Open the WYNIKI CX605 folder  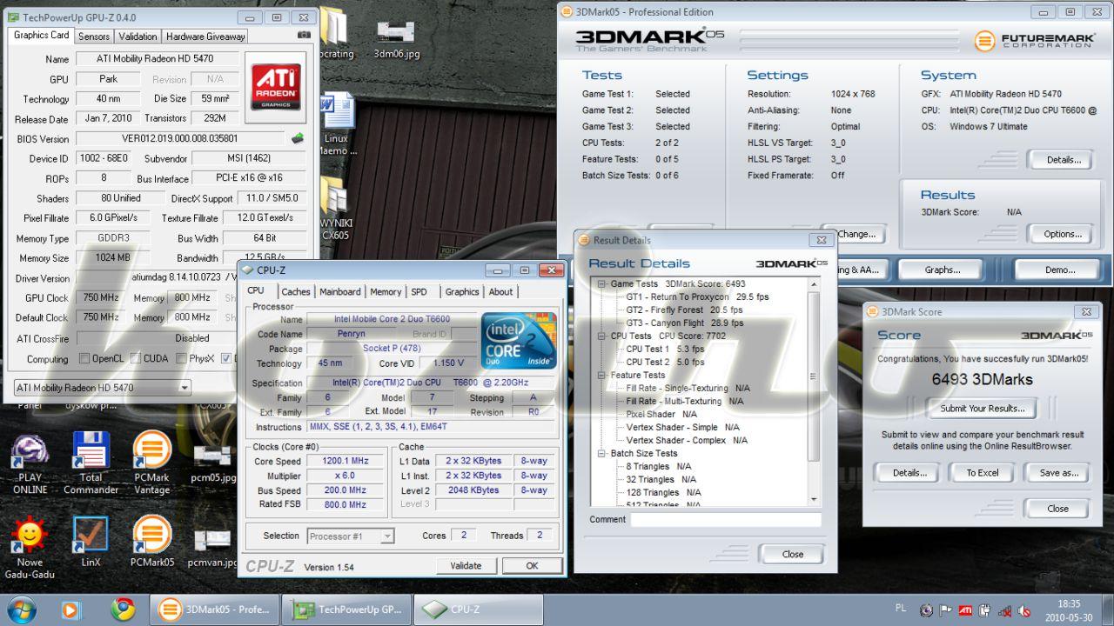[x=336, y=206]
